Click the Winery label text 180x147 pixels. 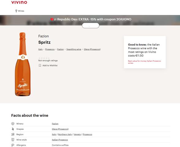pos(20,124)
